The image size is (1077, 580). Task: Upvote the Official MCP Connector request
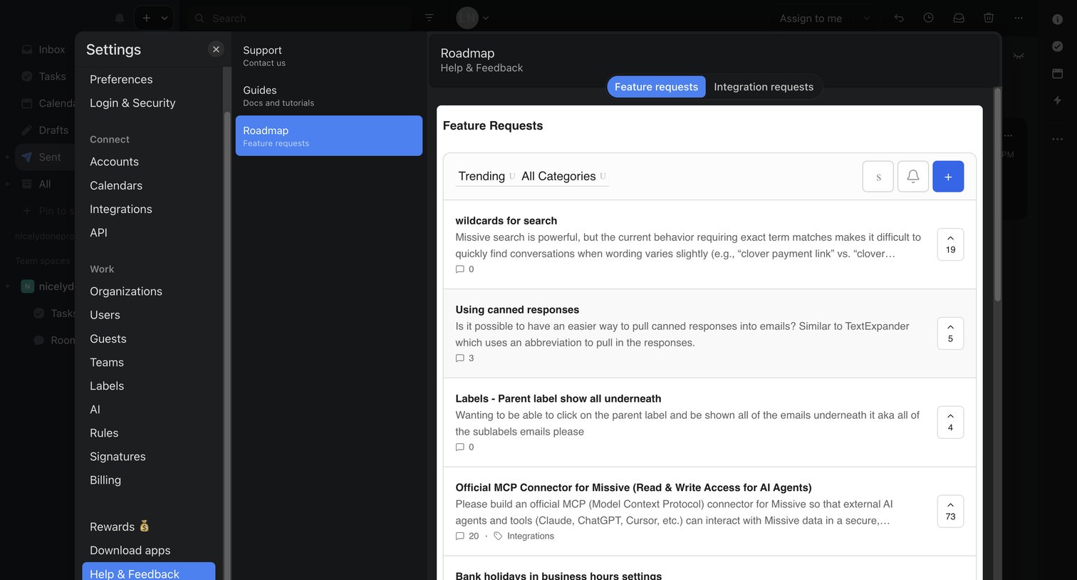tap(950, 512)
